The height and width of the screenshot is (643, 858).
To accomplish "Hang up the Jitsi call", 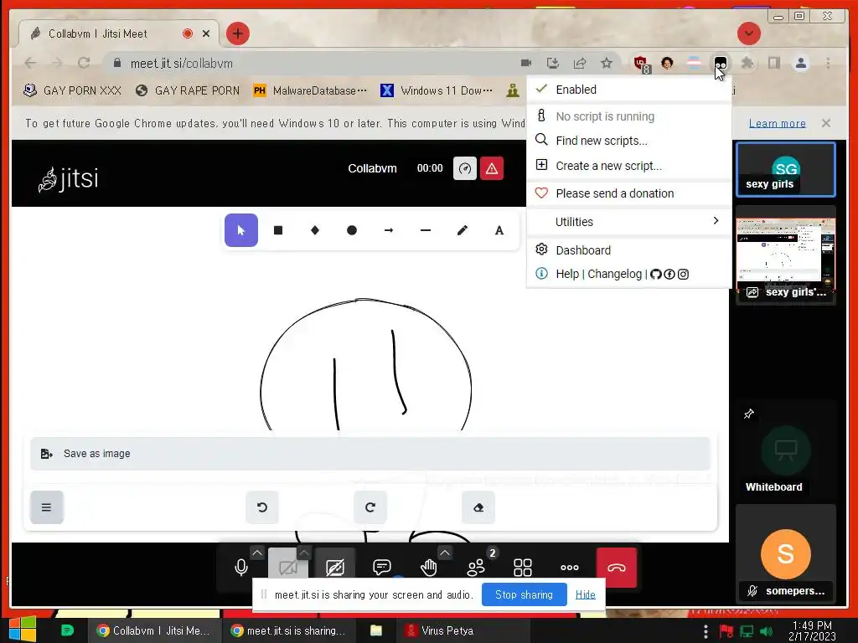I will click(x=617, y=568).
